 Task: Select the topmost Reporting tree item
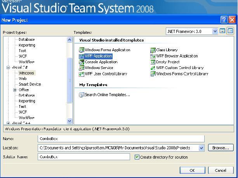(27, 45)
